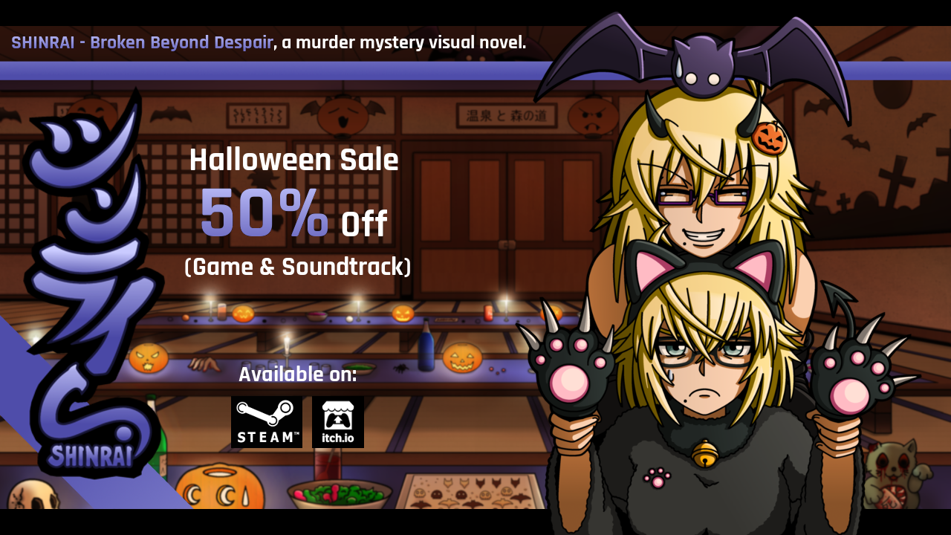
Task: Click the skull decoration at bottom left
Action: pos(34,494)
